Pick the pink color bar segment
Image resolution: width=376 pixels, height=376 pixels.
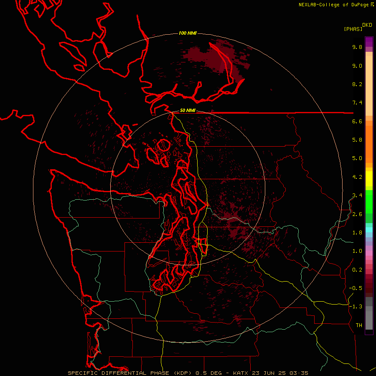[x=369, y=253]
